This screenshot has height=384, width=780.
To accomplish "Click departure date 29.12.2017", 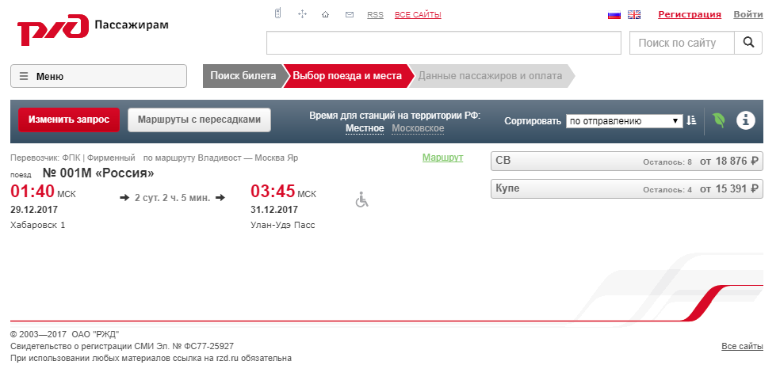I will click(34, 210).
